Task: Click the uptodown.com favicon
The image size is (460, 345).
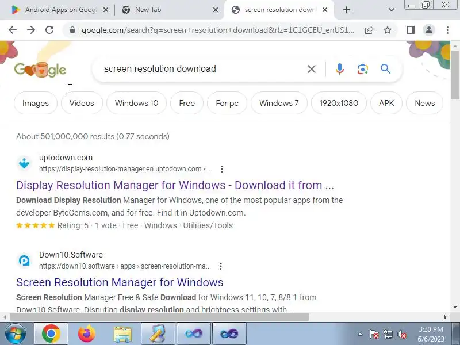Action: [24, 163]
